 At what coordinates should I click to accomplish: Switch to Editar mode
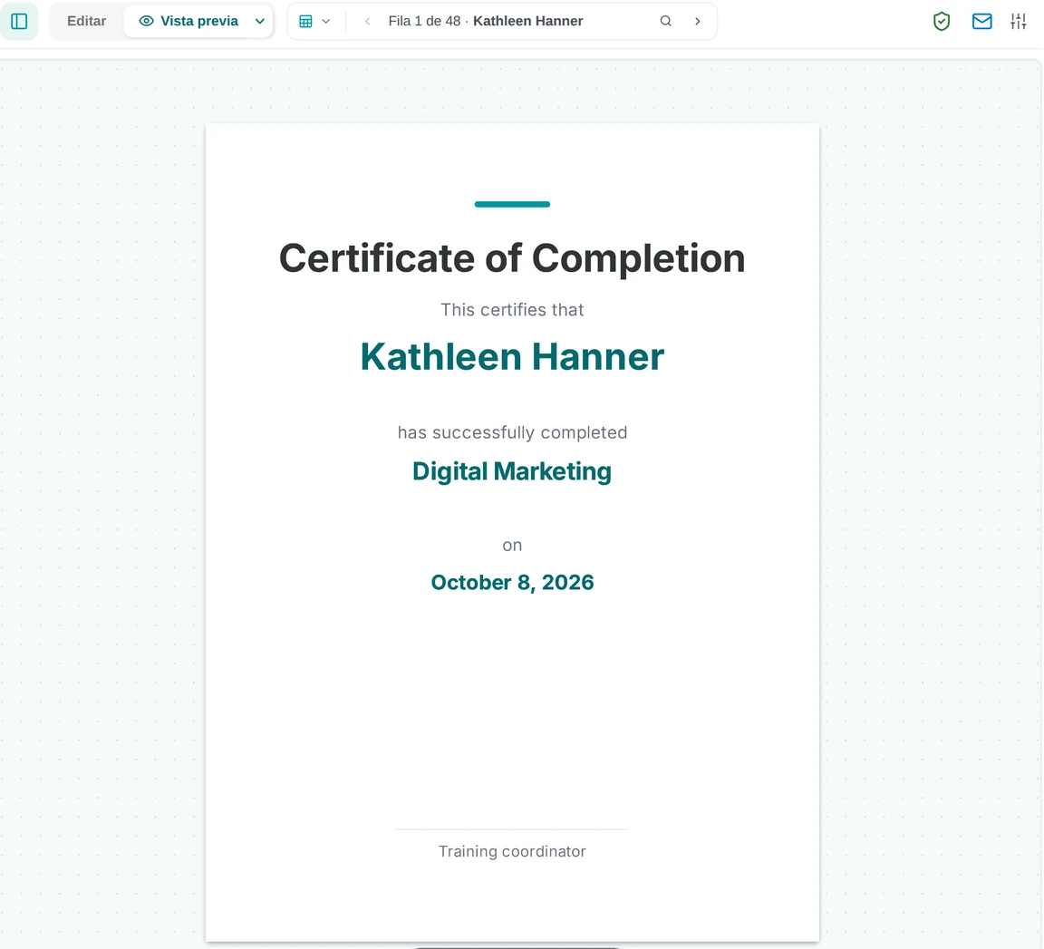pos(87,22)
